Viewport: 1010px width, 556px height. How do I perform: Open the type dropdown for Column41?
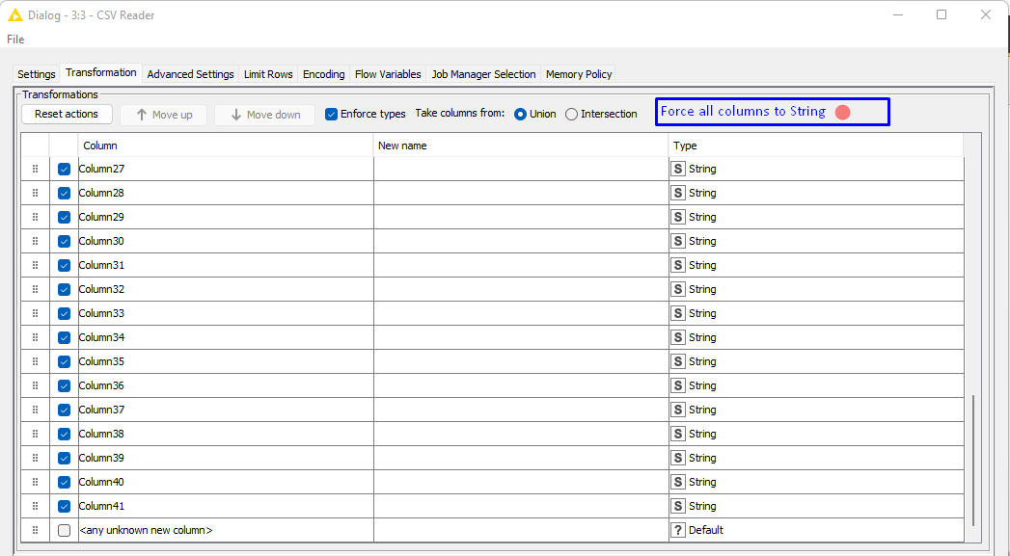click(x=816, y=506)
